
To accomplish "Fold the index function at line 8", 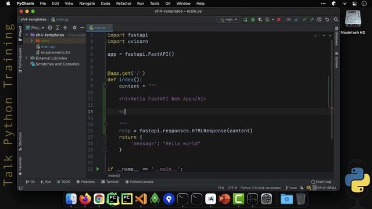I will pos(105,80).
